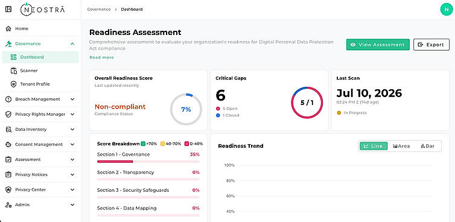
Task: Click the Data Inventory search icon
Action: point(8,130)
